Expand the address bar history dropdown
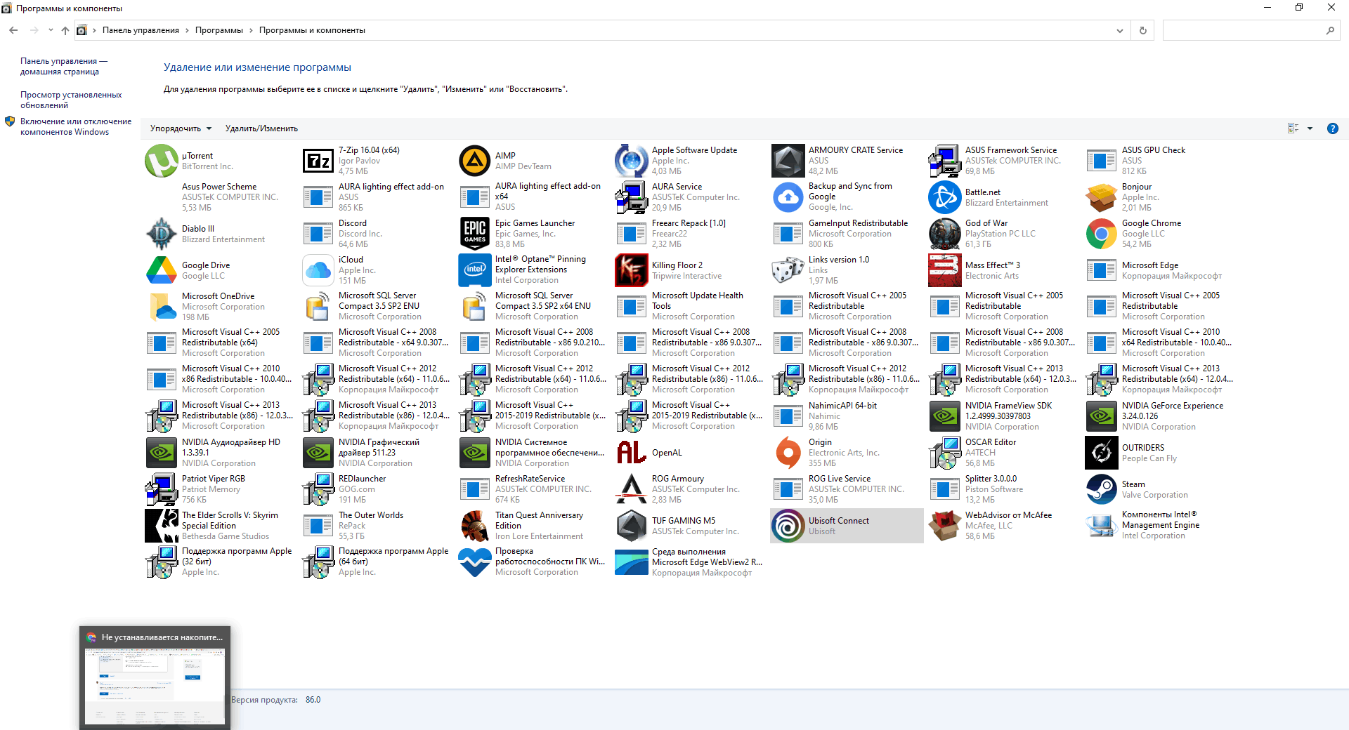Screen dimensions: 1349x730 [x=1119, y=30]
